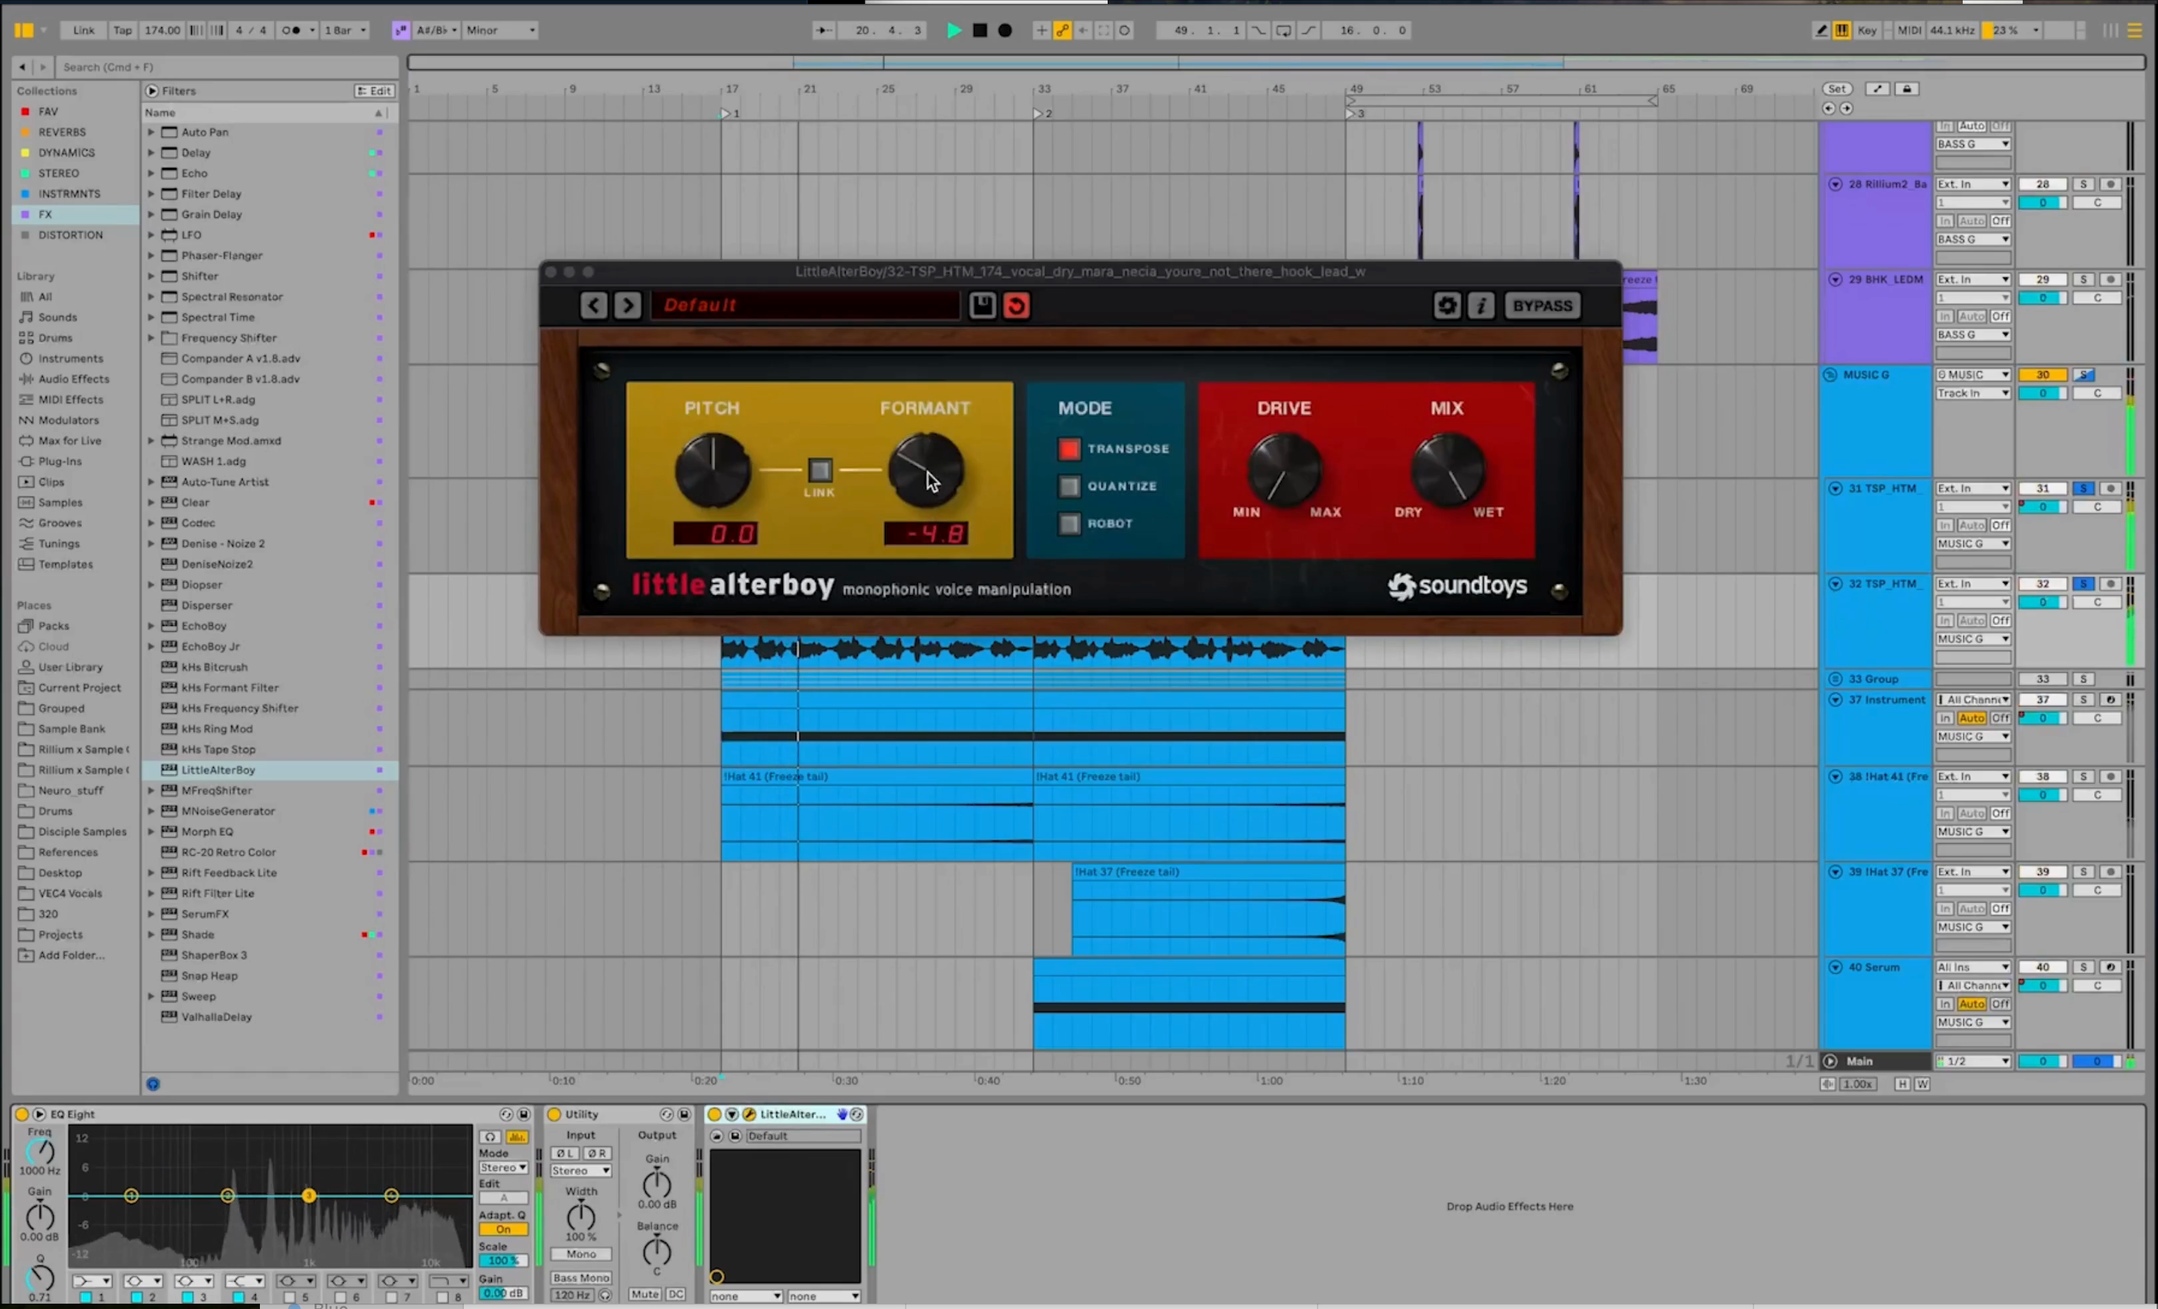
Task: Click the Filters Edit button
Action: coord(374,91)
